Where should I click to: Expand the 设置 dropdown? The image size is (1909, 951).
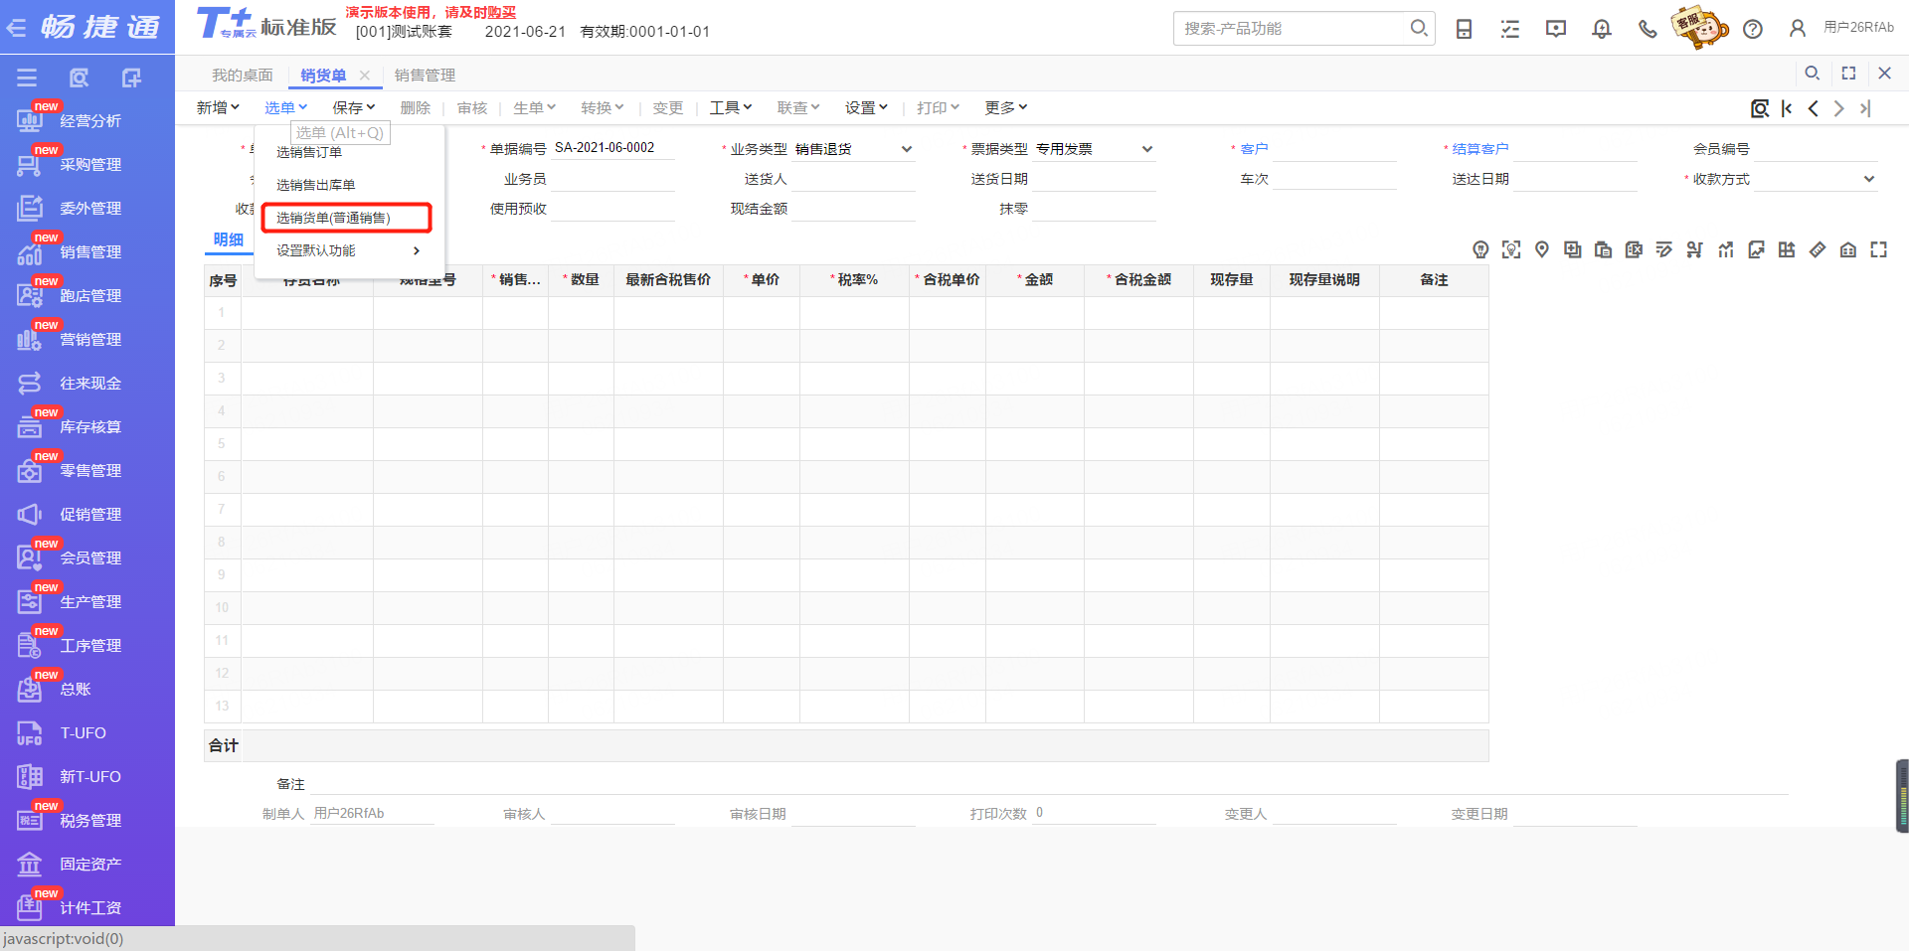867,107
